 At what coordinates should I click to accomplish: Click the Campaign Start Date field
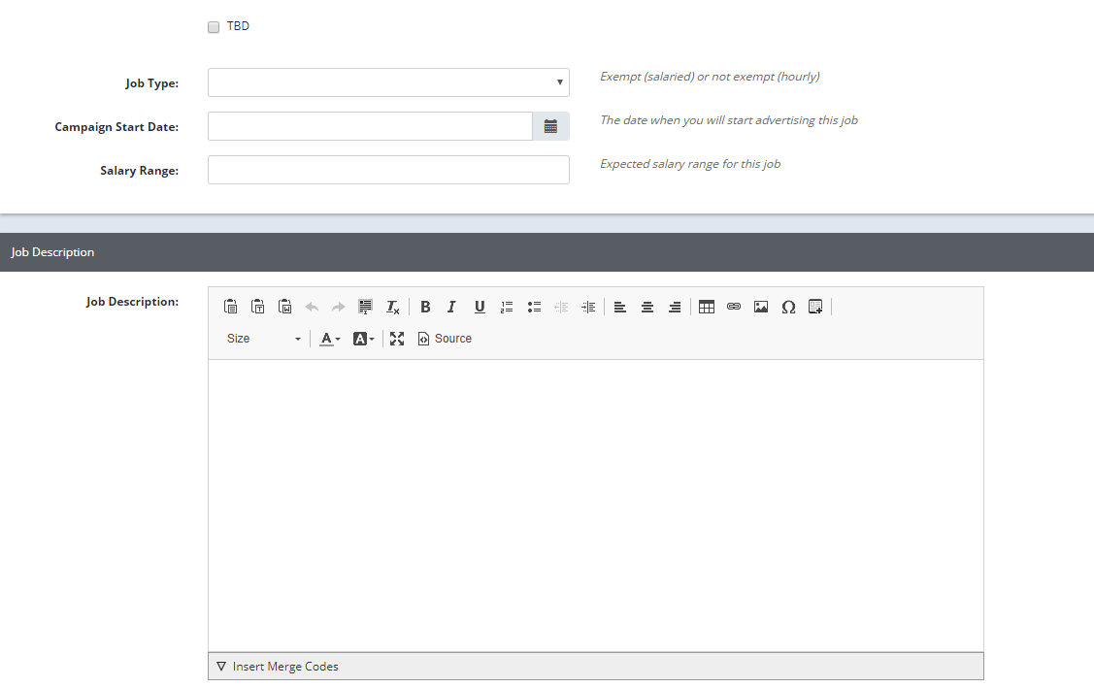coord(370,126)
